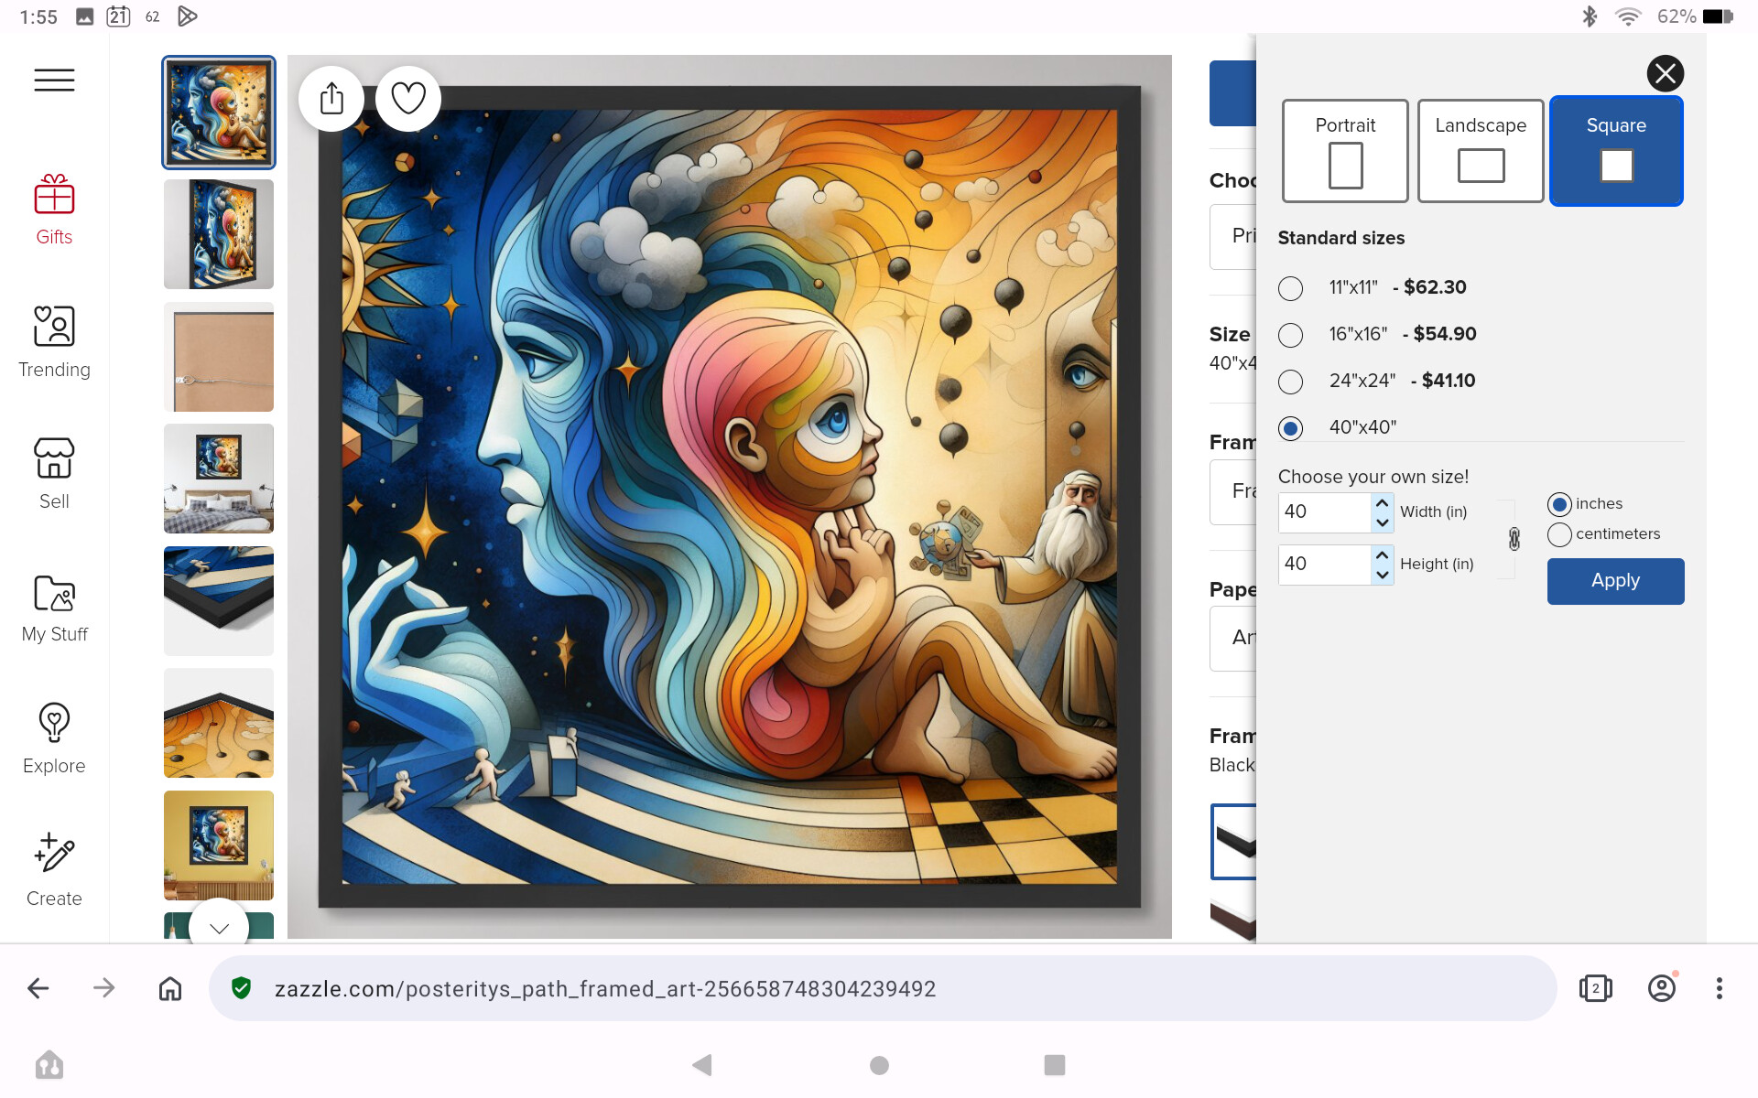Screen dimensions: 1758x1098
Task: Tap Android recent apps square
Action: point(1055,1065)
